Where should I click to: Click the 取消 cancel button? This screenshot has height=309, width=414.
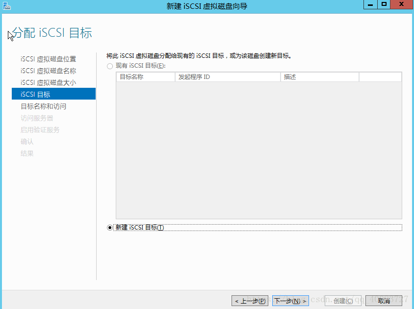(x=384, y=301)
